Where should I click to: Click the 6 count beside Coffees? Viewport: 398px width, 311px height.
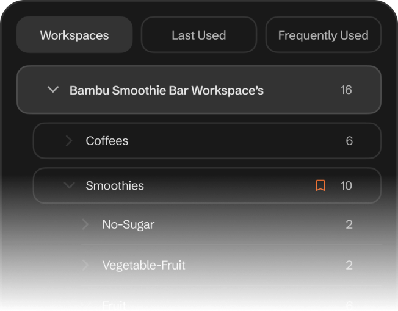pyautogui.click(x=349, y=141)
